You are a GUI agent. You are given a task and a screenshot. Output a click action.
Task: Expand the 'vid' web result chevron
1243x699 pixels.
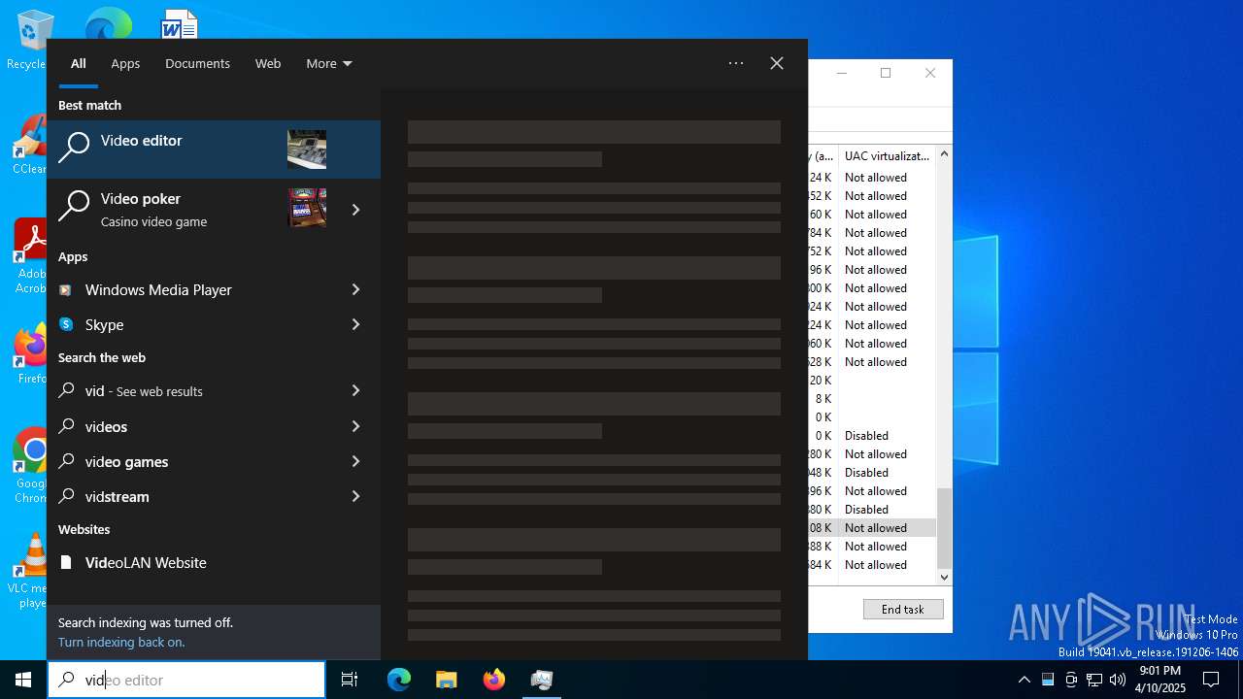point(355,390)
